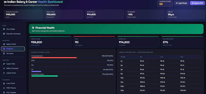Click the Monthly Salary ₹45,000 card
The height and width of the screenshot is (94, 206).
pos(23,14)
